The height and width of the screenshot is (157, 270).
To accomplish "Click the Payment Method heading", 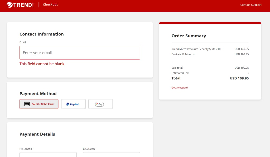I will 38,94.
